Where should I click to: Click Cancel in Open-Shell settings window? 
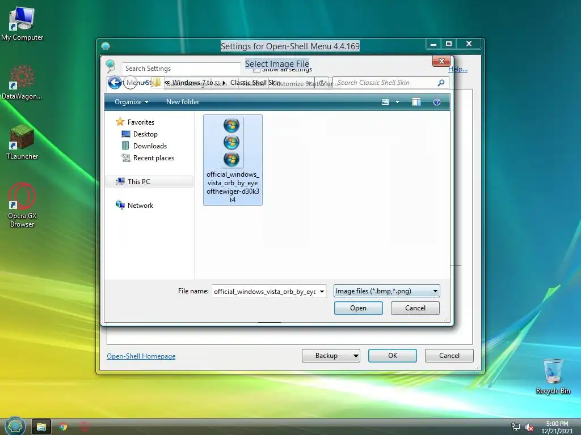(449, 356)
